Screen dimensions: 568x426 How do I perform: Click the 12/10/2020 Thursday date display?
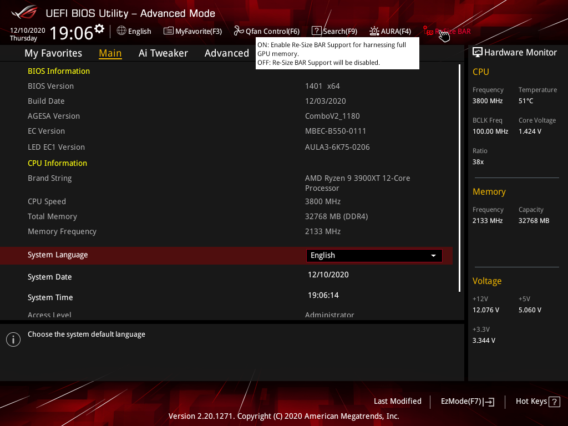pyautogui.click(x=27, y=34)
